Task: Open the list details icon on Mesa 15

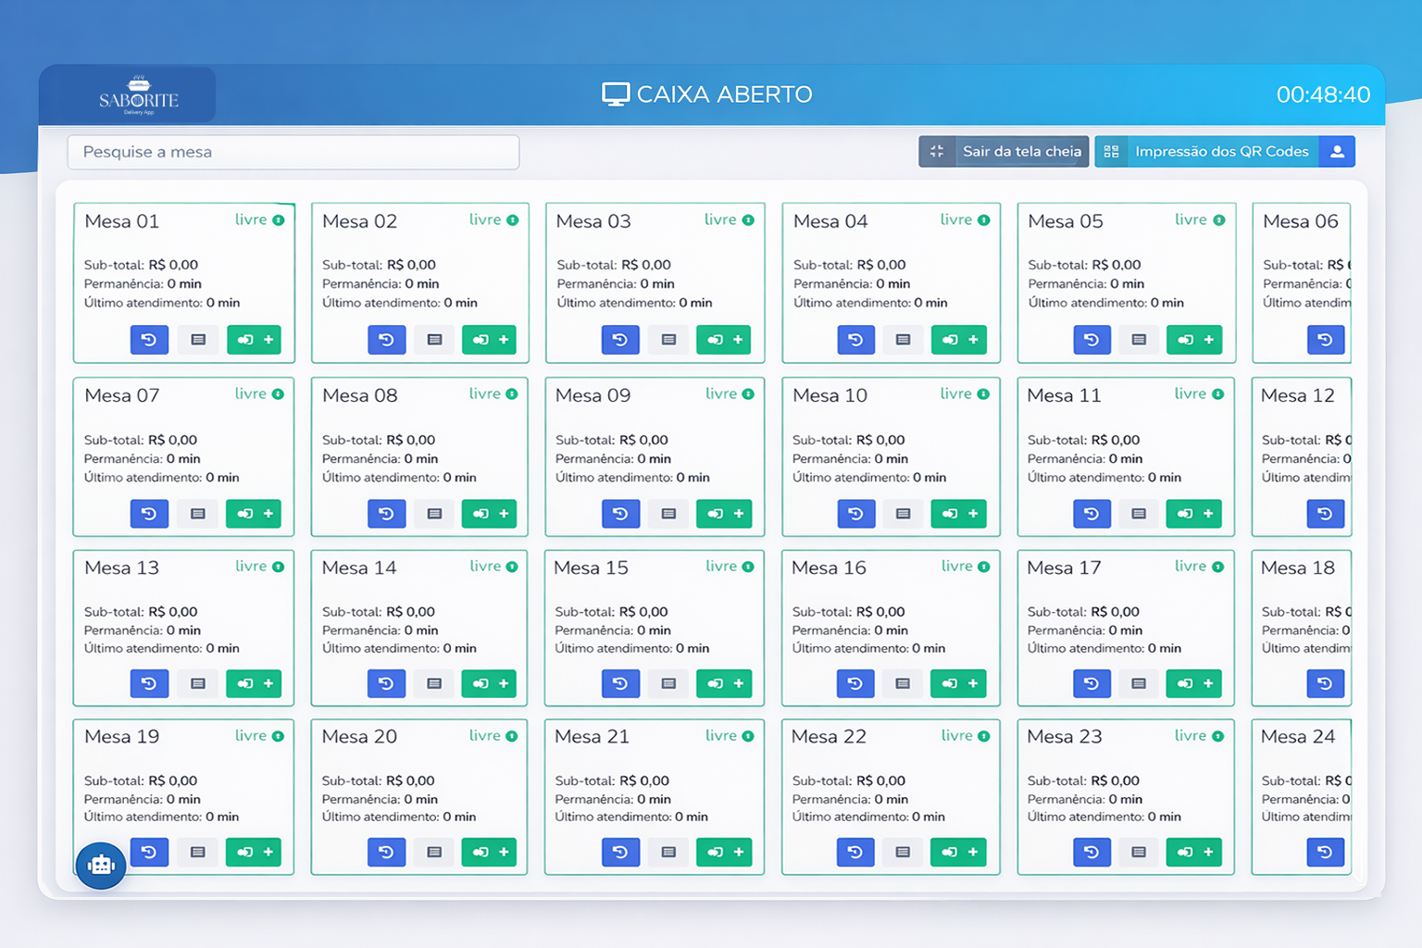Action: click(668, 683)
